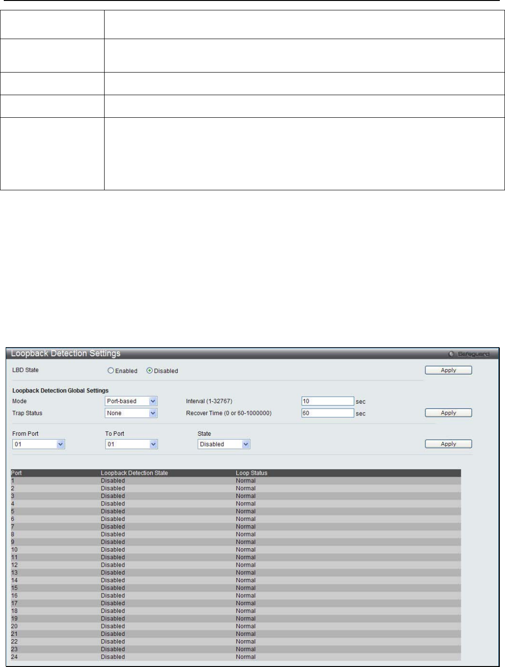The height and width of the screenshot is (667, 505).
Task: Click port 1 row number
Action: [13, 481]
